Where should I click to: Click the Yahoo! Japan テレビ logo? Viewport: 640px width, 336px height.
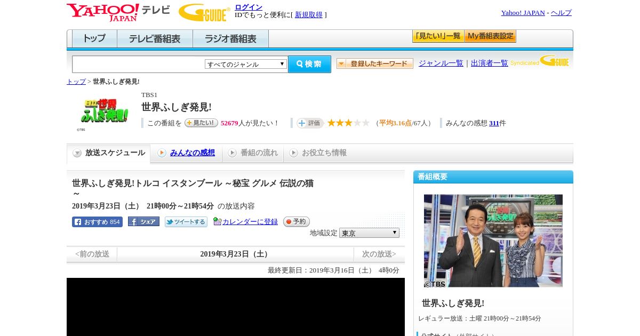click(118, 12)
